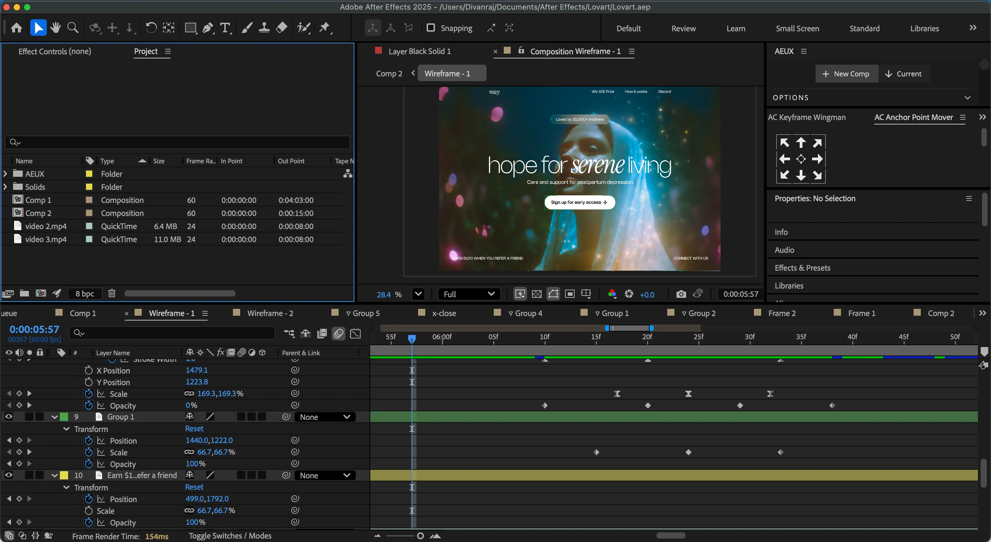Toggle Scale stopwatch under Group 1
The width and height of the screenshot is (991, 542).
click(88, 452)
